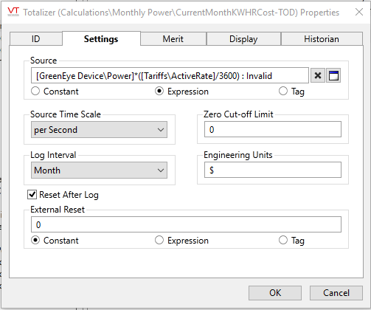Select the Source Constant radio button
This screenshot has width=371, height=310.
pyautogui.click(x=35, y=91)
